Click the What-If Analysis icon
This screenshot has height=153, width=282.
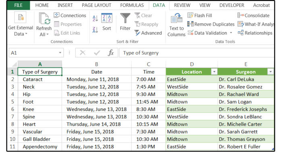[x=241, y=24]
